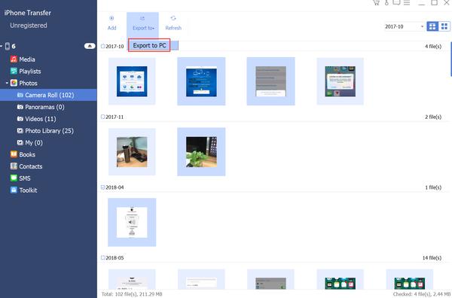Viewport: 452px width, 298px height.
Task: Click the Add photos toolbar icon
Action: [111, 18]
